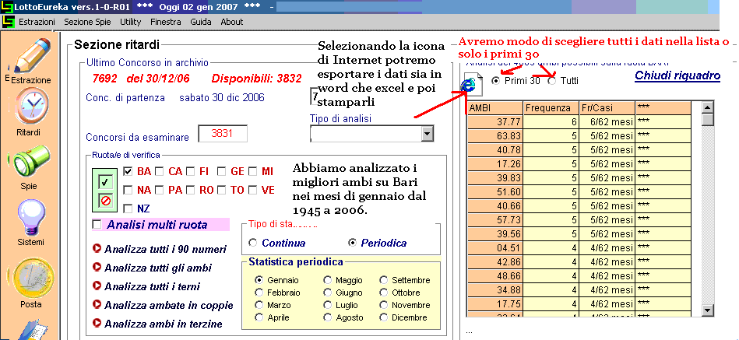Check the NZ wheel checkbox
This screenshot has width=739, height=340.
pyautogui.click(x=127, y=209)
